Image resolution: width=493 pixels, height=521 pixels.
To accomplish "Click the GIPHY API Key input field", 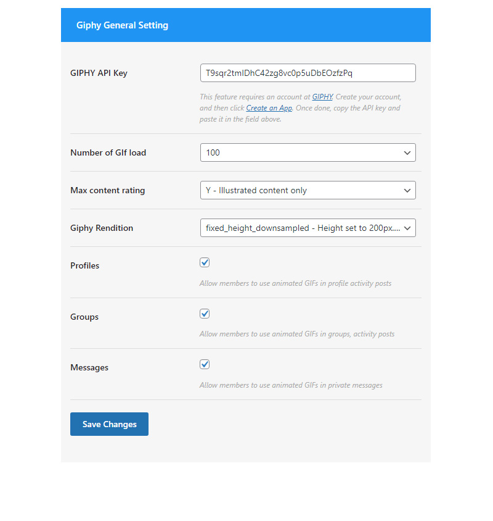I will [x=308, y=73].
